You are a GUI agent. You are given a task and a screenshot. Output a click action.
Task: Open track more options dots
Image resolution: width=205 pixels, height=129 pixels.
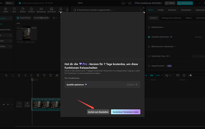[12, 104]
